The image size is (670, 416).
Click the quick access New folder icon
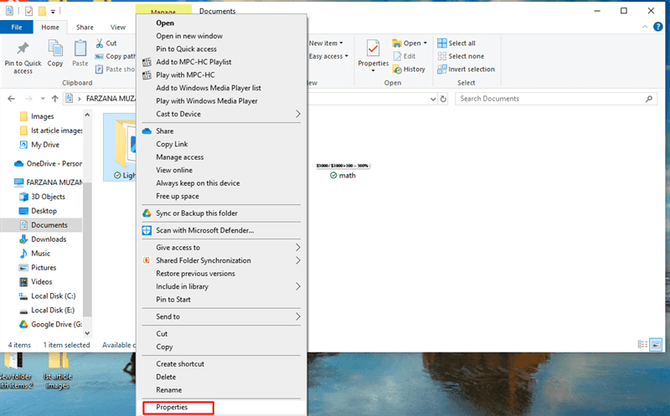(x=42, y=11)
